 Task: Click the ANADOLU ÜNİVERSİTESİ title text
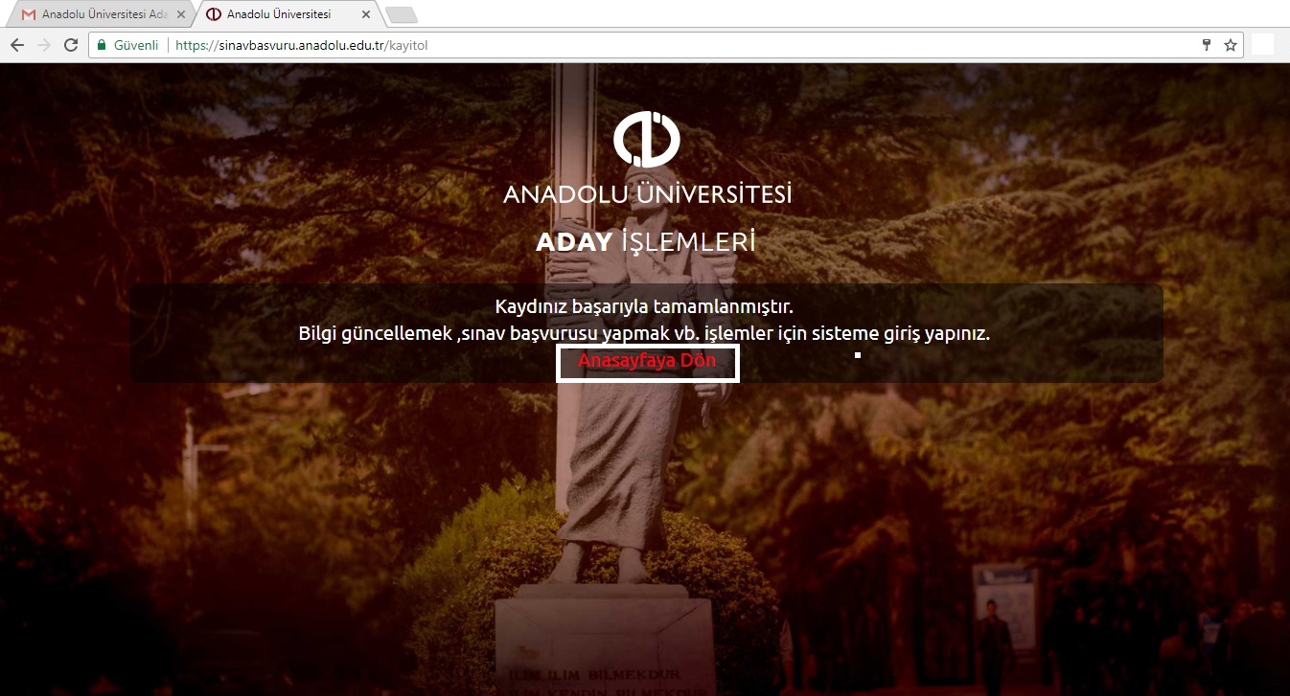tap(648, 193)
